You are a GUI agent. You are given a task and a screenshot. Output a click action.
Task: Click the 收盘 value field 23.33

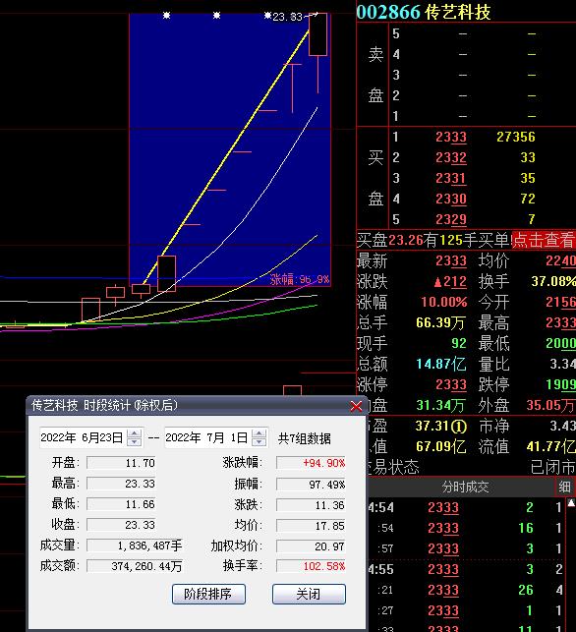tap(121, 525)
